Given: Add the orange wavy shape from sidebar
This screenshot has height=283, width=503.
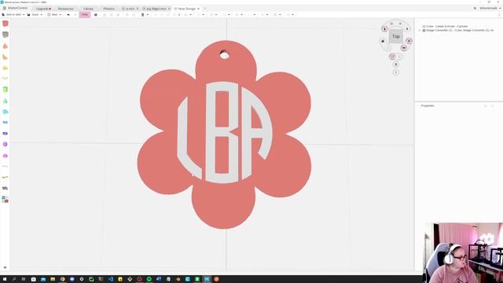Looking at the screenshot, I should 6,177.
